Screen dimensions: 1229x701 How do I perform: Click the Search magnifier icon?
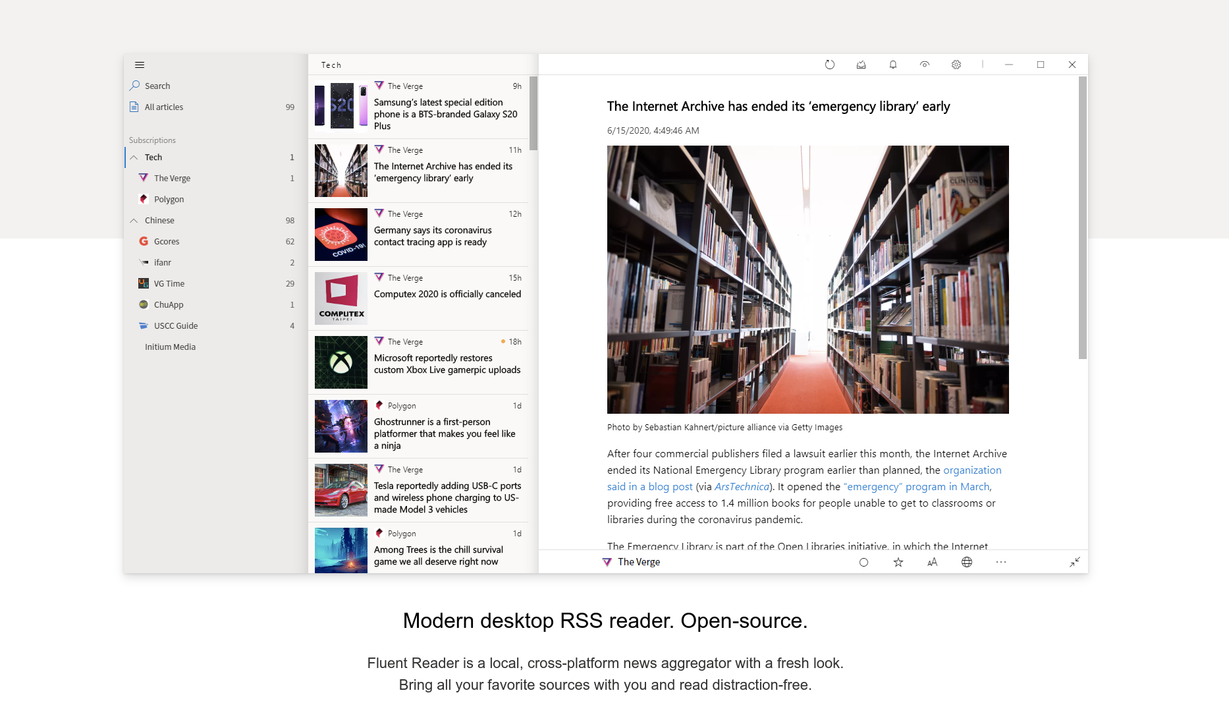135,86
